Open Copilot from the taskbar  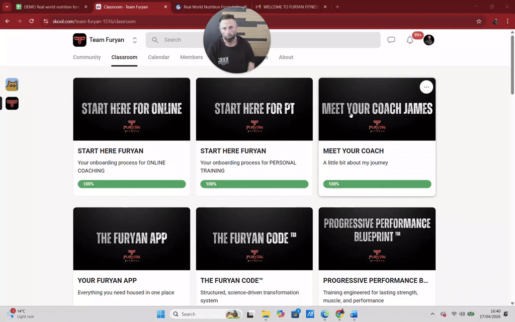click(281, 314)
